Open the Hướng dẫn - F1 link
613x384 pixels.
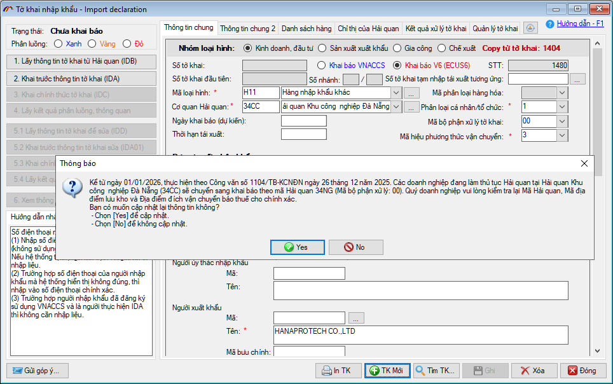click(580, 24)
